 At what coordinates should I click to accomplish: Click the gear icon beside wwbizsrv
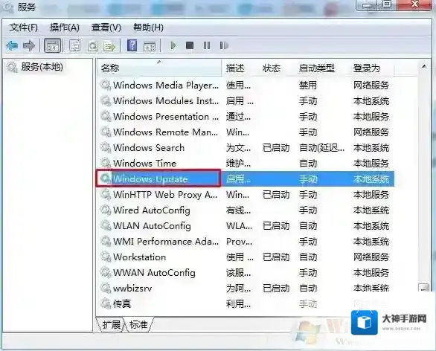tap(106, 288)
